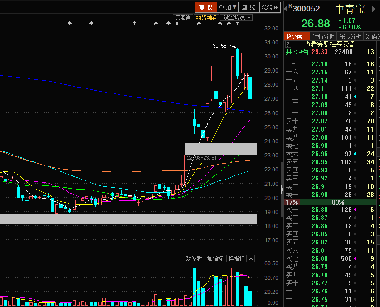This screenshot has height=307, width=380.
Task: Select the 十五 27.14 sell order row
Action: coord(330,80)
